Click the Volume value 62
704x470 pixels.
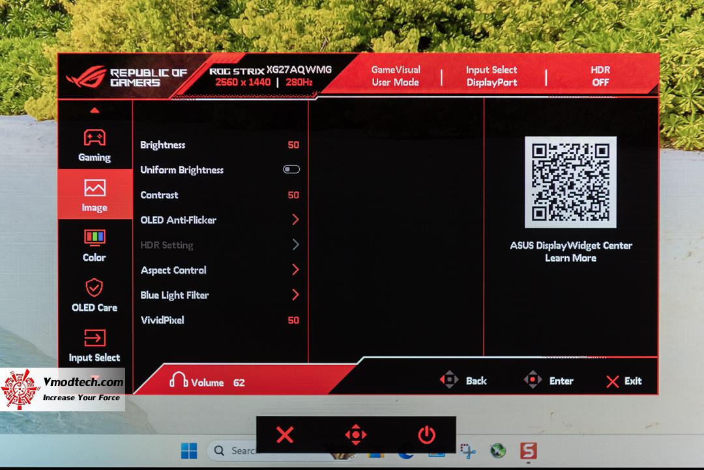tap(239, 383)
